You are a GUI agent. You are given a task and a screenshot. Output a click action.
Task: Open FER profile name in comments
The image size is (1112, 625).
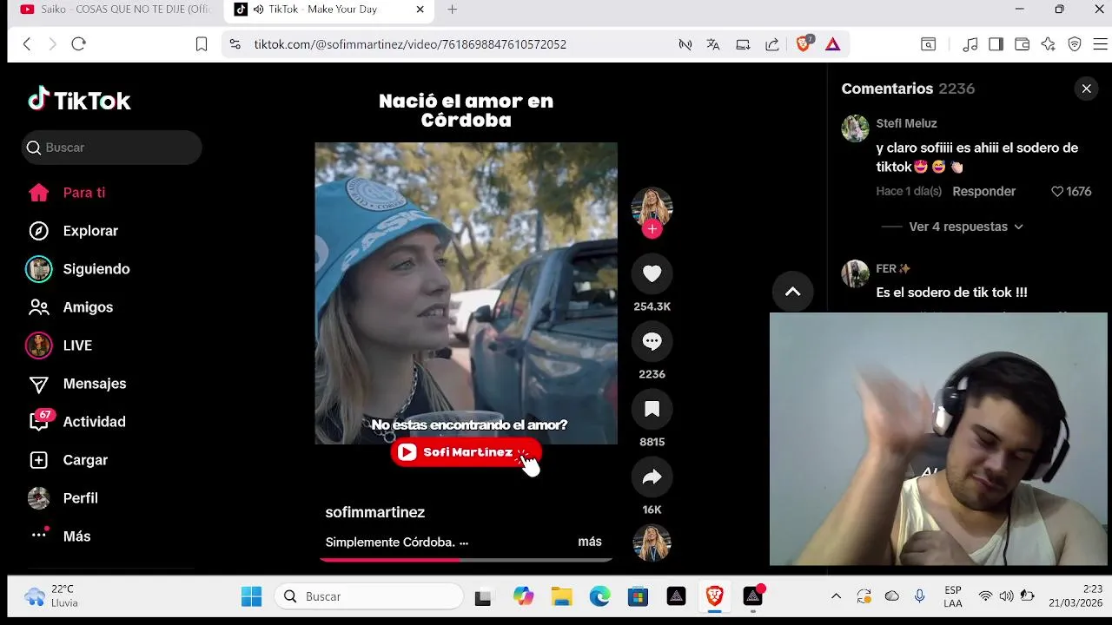(893, 268)
